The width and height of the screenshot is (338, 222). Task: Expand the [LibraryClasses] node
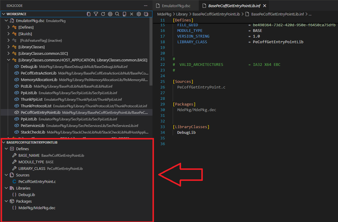(8, 47)
